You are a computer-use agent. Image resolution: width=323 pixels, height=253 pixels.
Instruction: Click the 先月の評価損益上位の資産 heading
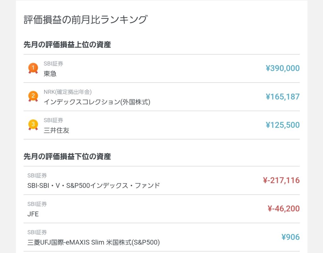point(67,45)
